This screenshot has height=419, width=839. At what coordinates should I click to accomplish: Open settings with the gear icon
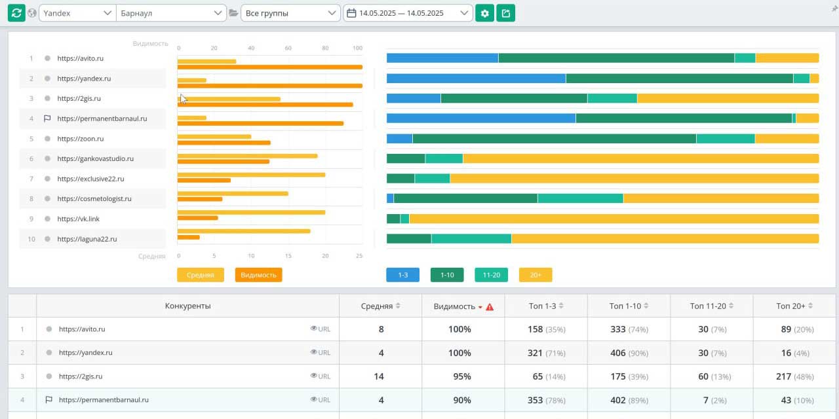tap(484, 13)
